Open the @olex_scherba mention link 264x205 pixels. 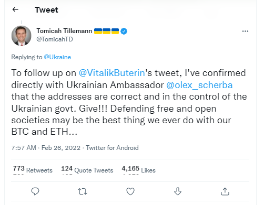tap(199, 85)
